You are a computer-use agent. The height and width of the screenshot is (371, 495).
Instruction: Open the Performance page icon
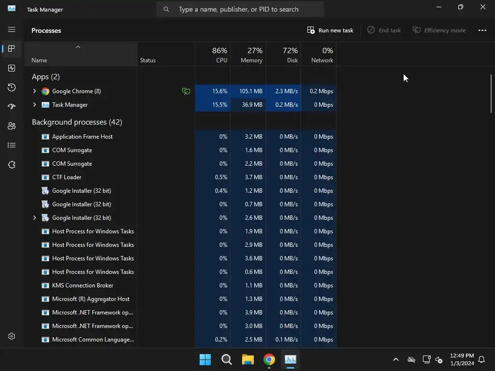[x=12, y=68]
